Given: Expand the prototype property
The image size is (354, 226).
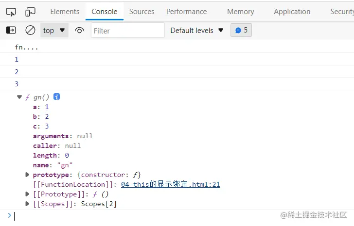Looking at the screenshot, I should click(28, 175).
